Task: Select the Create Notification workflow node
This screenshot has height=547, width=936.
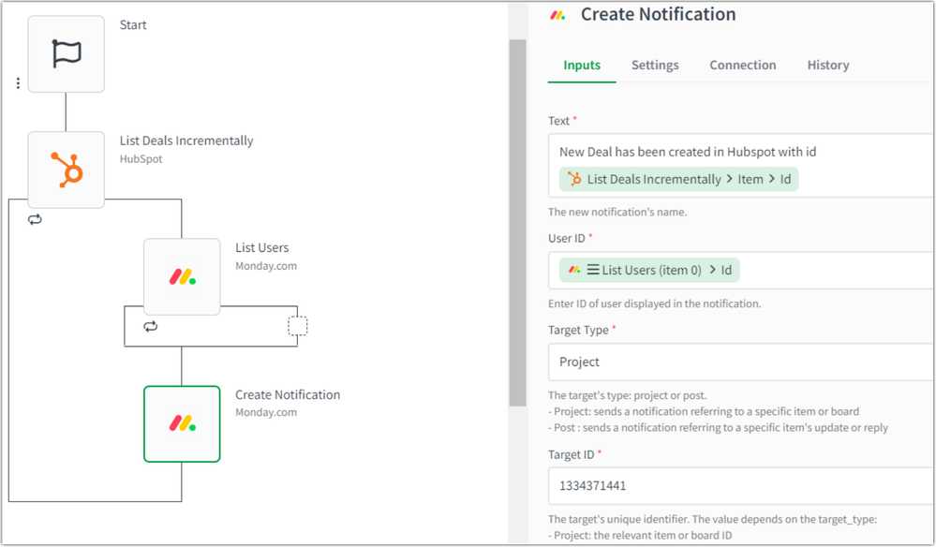Action: (x=182, y=423)
